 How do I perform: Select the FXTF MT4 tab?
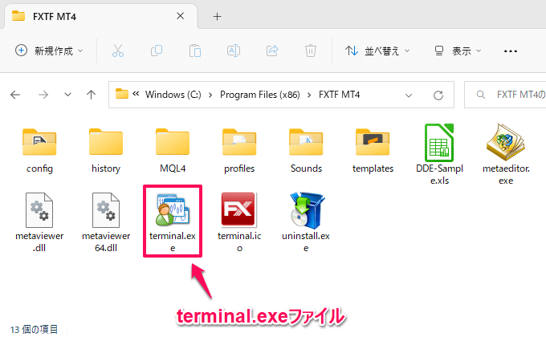pyautogui.click(x=101, y=16)
